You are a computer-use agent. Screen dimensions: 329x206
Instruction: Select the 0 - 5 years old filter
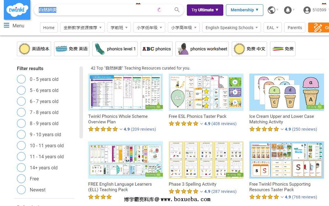21,79
